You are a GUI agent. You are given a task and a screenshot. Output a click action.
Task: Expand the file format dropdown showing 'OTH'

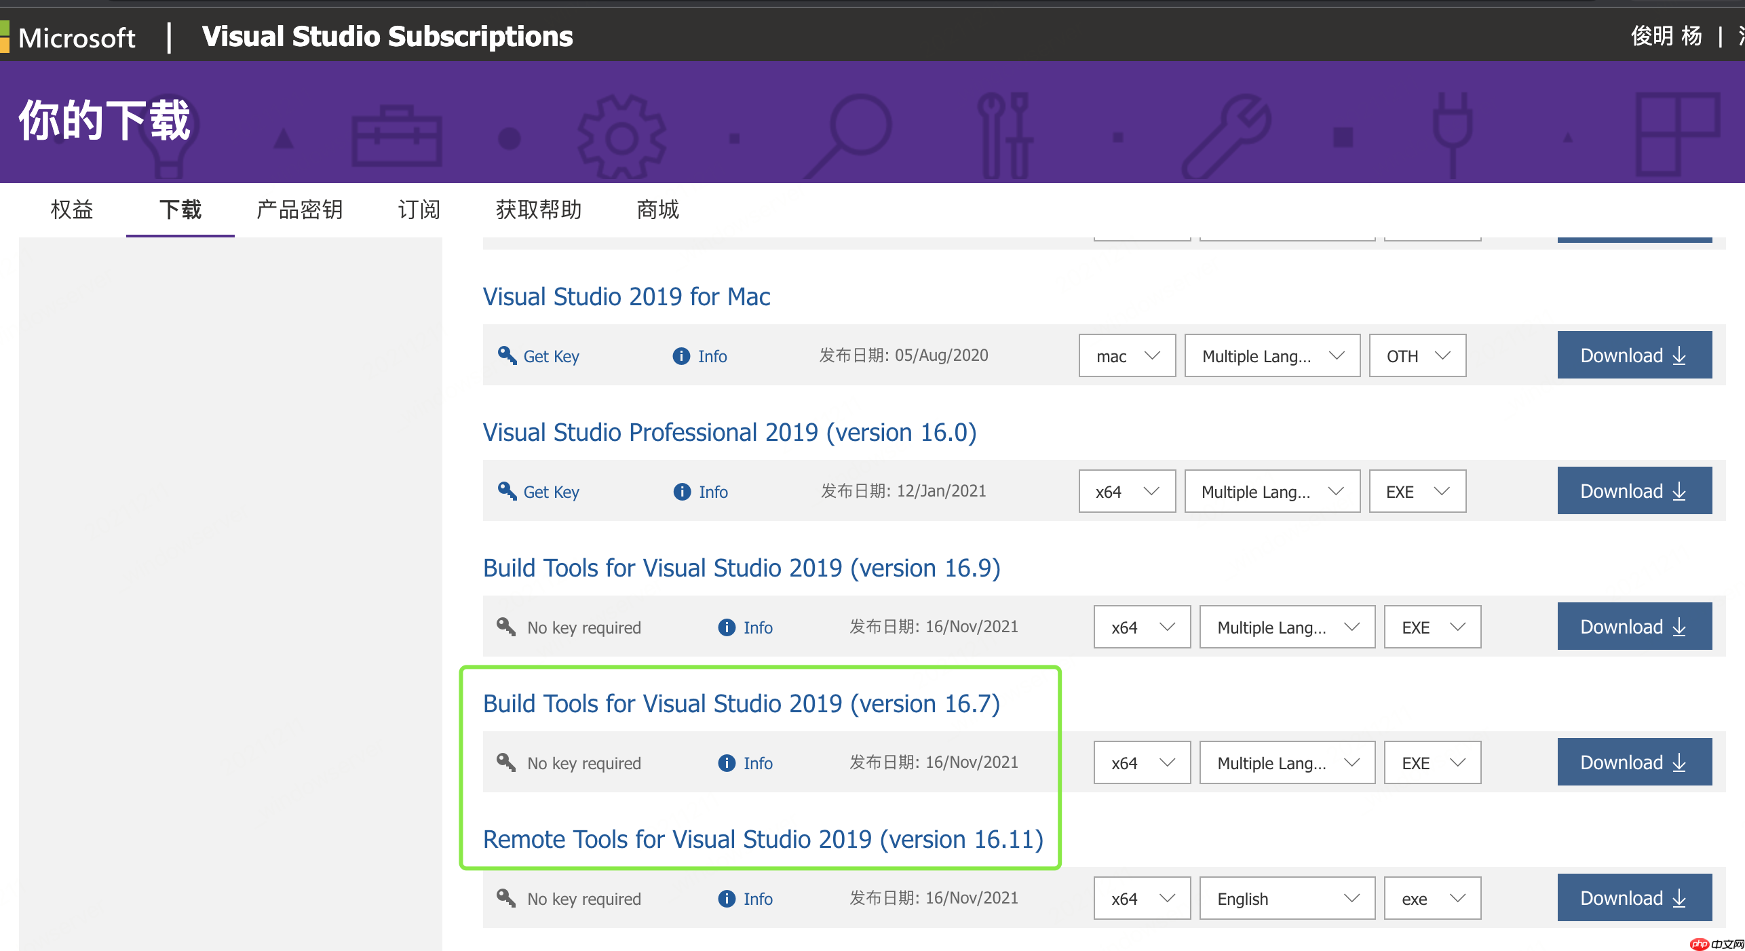[x=1417, y=355]
